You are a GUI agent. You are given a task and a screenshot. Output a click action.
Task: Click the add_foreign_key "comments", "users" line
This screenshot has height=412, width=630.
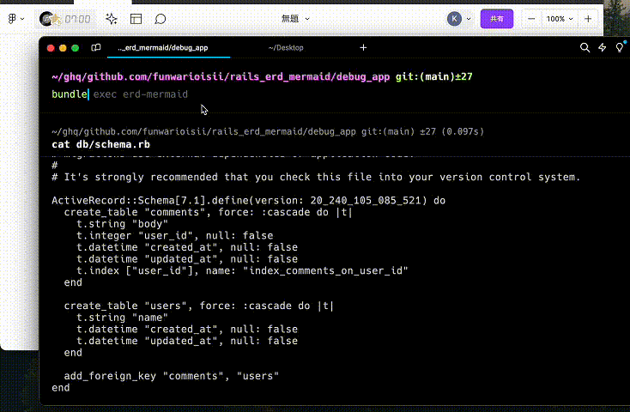(171, 376)
